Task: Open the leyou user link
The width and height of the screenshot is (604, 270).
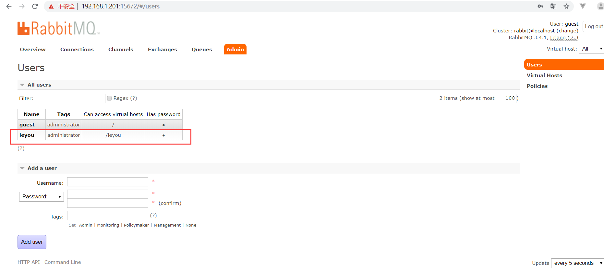Action: [x=27, y=135]
